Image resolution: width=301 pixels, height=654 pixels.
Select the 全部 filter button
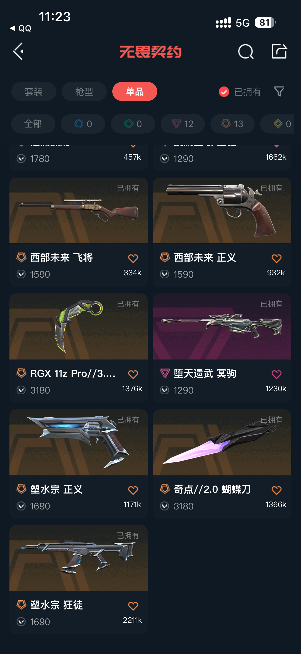33,124
